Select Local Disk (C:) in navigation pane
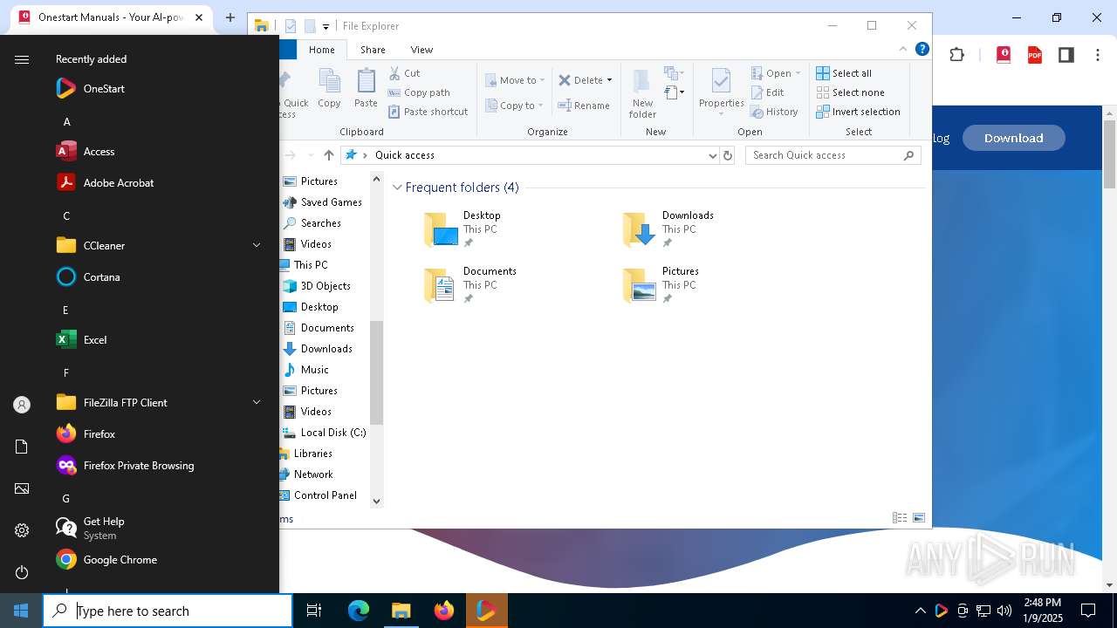Viewport: 1117px width, 628px height. tap(325, 433)
